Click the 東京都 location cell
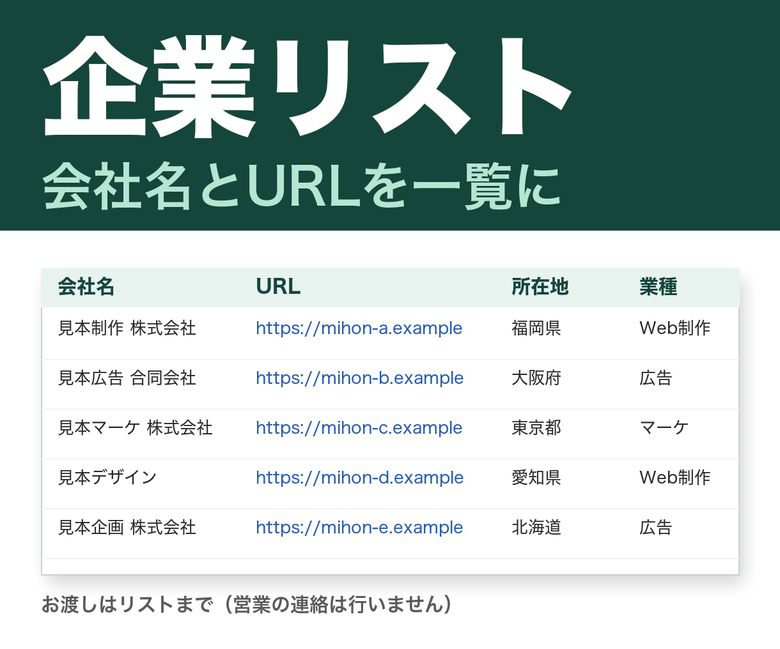The image size is (780, 649). coord(536,428)
